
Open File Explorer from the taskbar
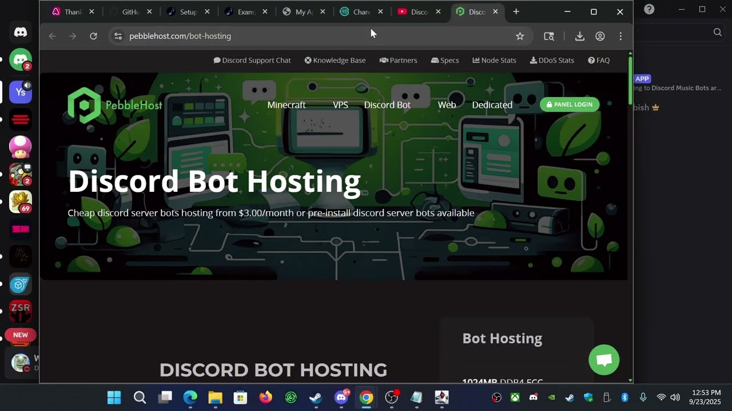pos(215,397)
